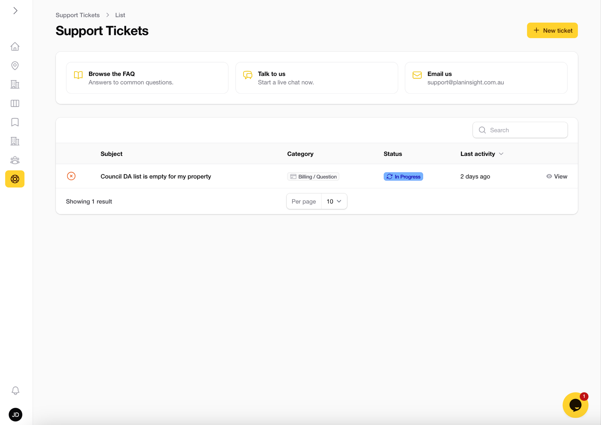Open notifications bell icon
601x425 pixels.
pos(15,390)
